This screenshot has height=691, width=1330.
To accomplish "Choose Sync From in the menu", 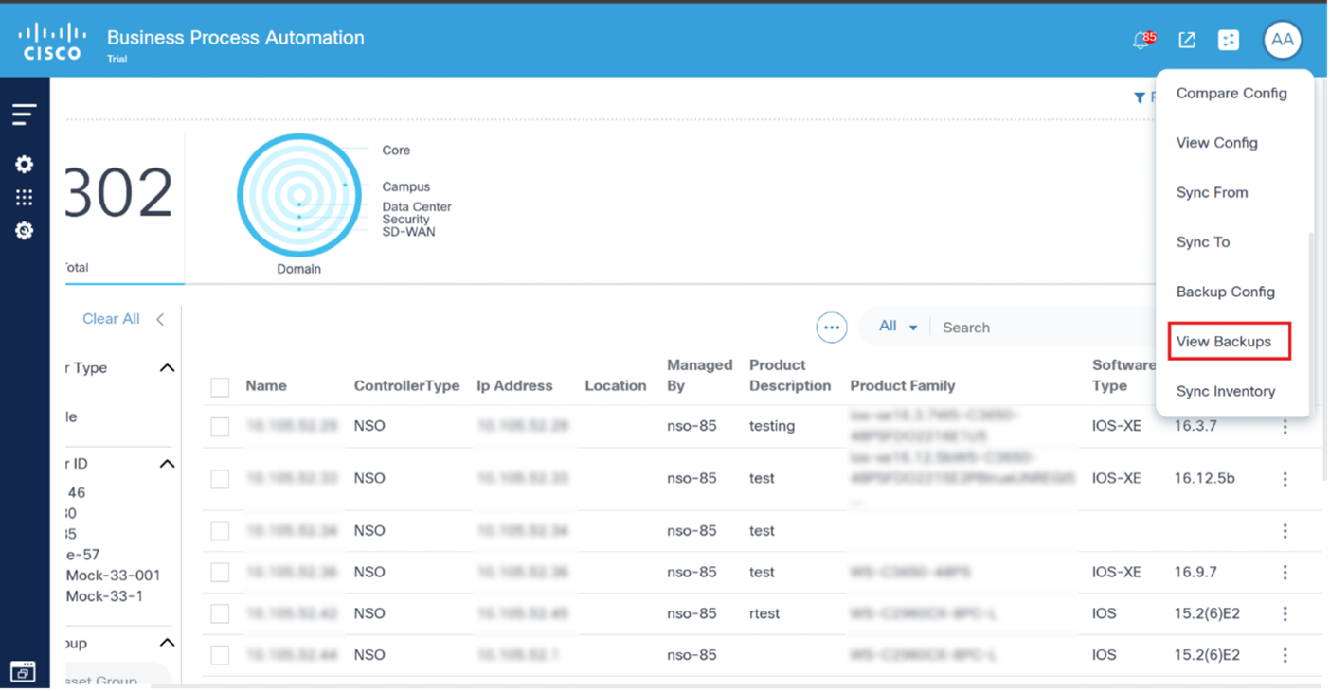I will pyautogui.click(x=1212, y=192).
